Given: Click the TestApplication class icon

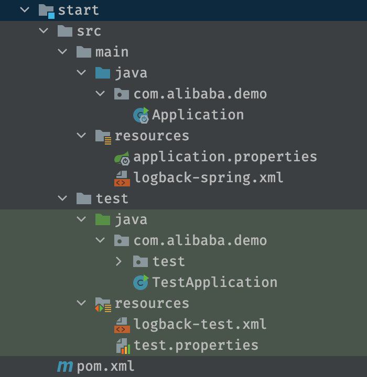Looking at the screenshot, I should point(141,282).
